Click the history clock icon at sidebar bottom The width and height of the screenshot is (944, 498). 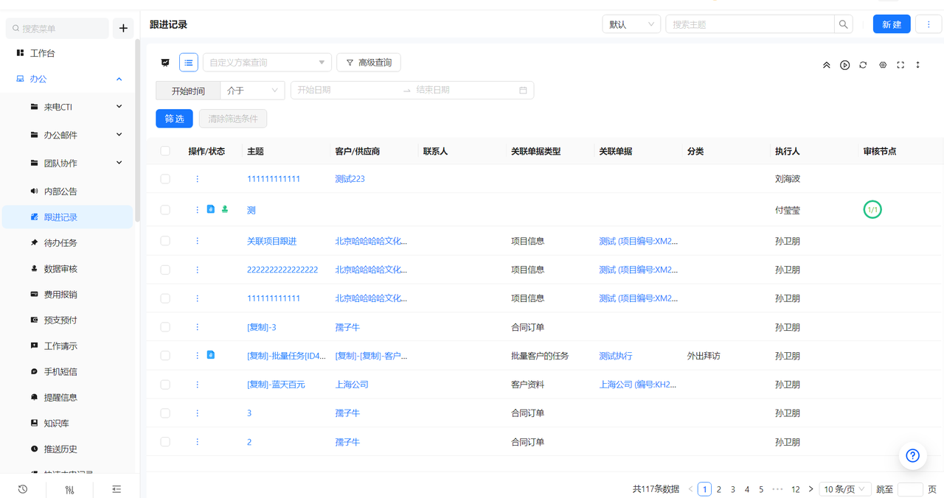coord(23,489)
